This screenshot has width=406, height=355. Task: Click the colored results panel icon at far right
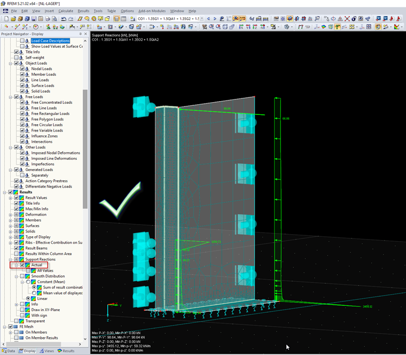pyautogui.click(x=397, y=27)
